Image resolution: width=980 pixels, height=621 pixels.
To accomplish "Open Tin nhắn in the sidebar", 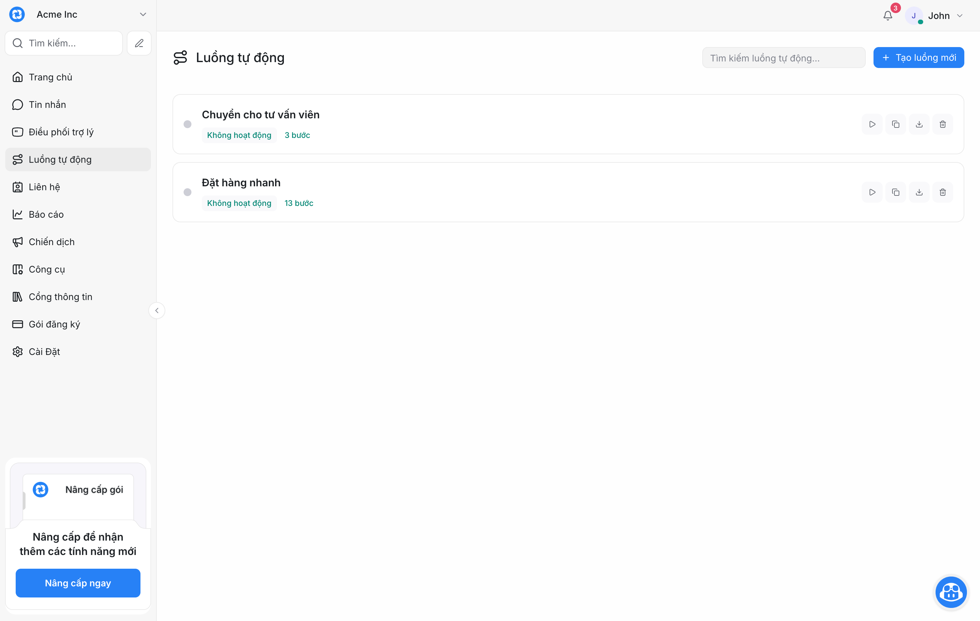I will [x=78, y=105].
